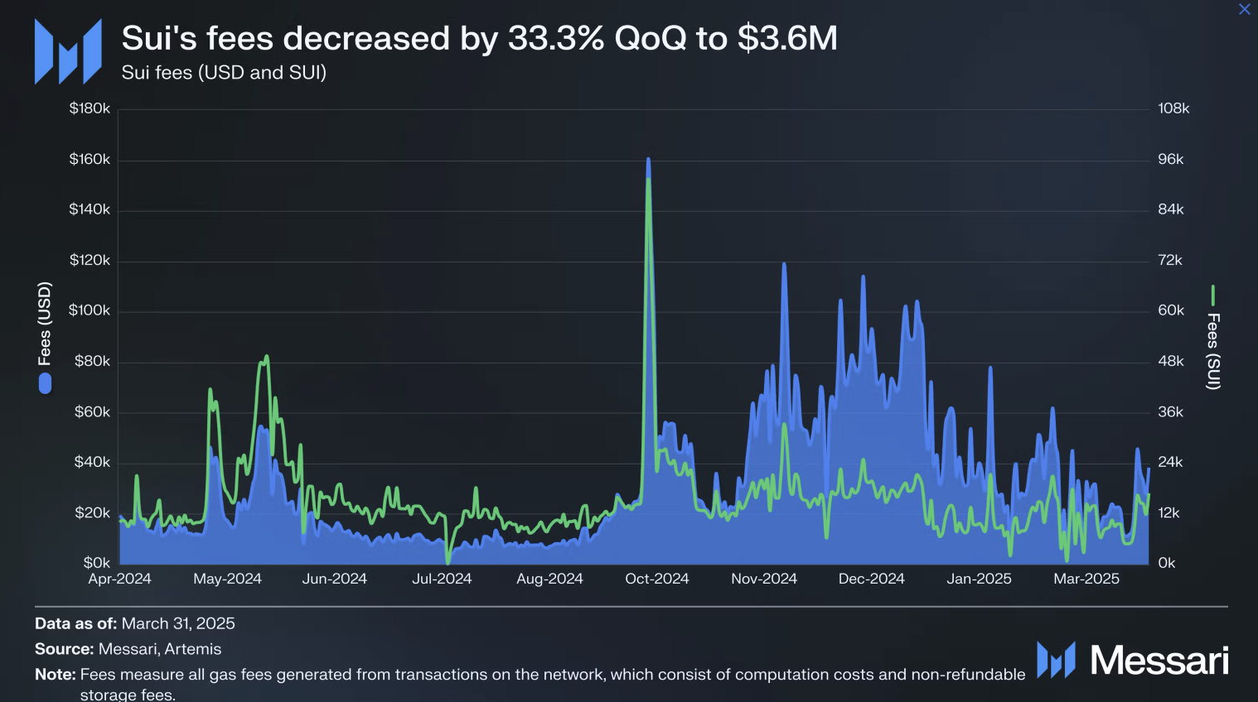
Task: Click the blue pill icon under Fees (USD) axis
Action: [x=45, y=383]
